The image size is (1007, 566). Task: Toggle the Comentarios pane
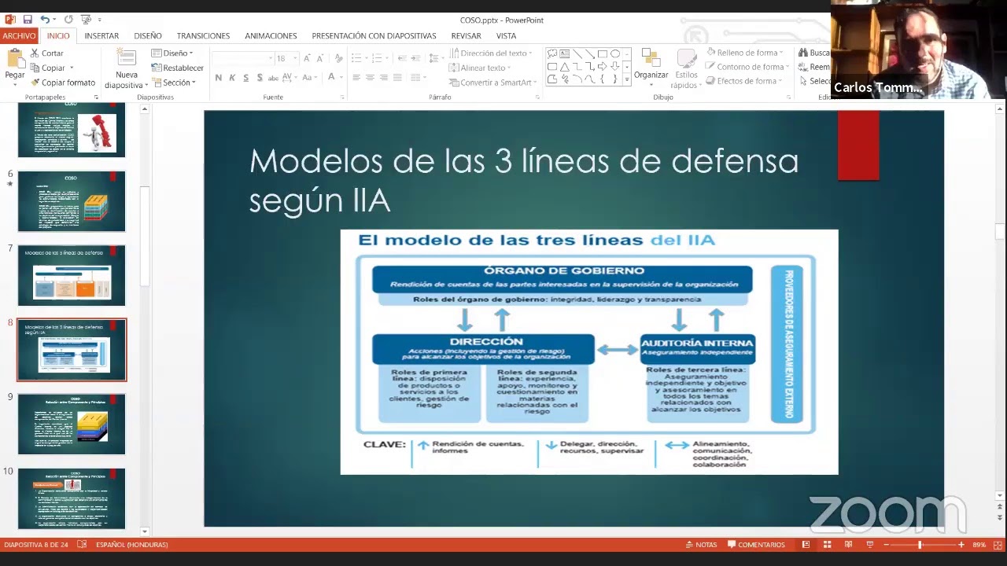(756, 544)
